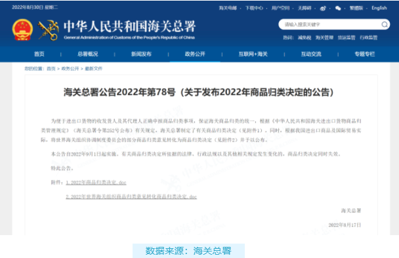
Task: Open the 总署概况 navigation tab
Action: (87, 54)
